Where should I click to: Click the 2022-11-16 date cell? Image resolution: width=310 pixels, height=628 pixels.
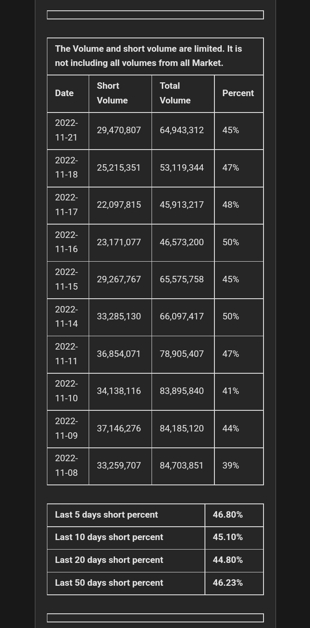pyautogui.click(x=68, y=243)
